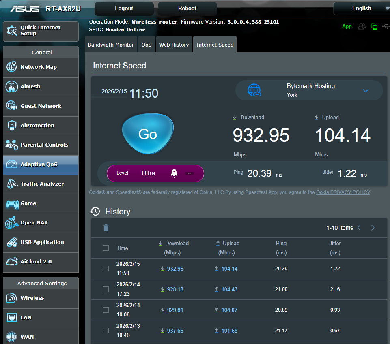Viewport: 390px width, 344px height.
Task: Open the Open NAT page
Action: [41, 223]
